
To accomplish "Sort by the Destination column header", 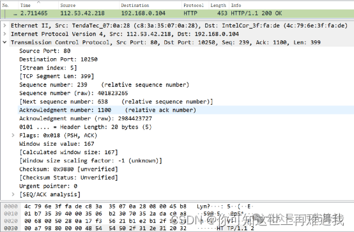I will click(x=135, y=5).
